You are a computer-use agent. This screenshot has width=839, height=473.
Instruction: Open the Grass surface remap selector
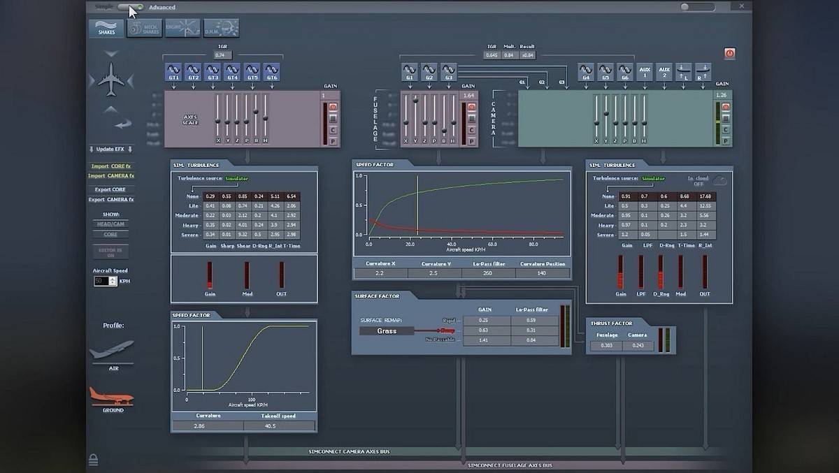[x=387, y=330]
